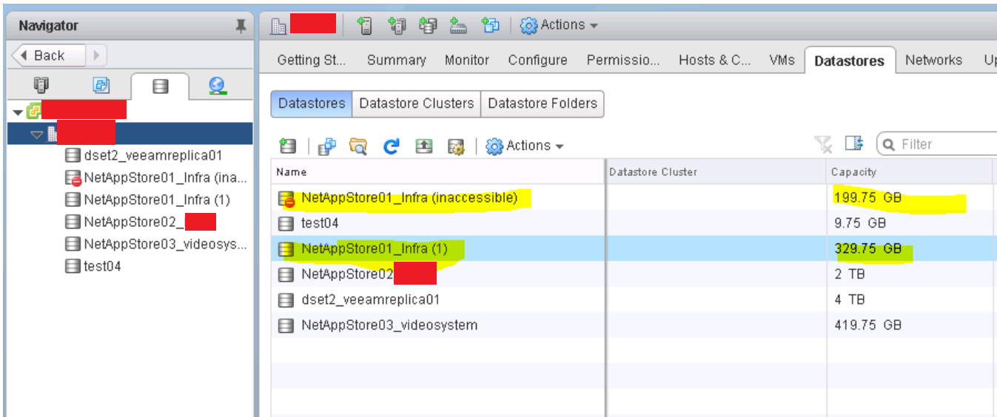Viewport: 997px width, 417px height.
Task: Select NetAppStore01_Infra (inaccessible) table row
Action: pos(634,198)
